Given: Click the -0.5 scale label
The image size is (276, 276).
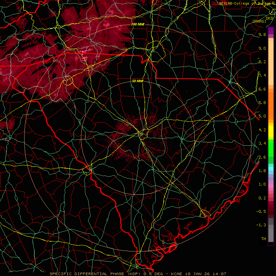Looking at the screenshot, I should click(261, 212).
